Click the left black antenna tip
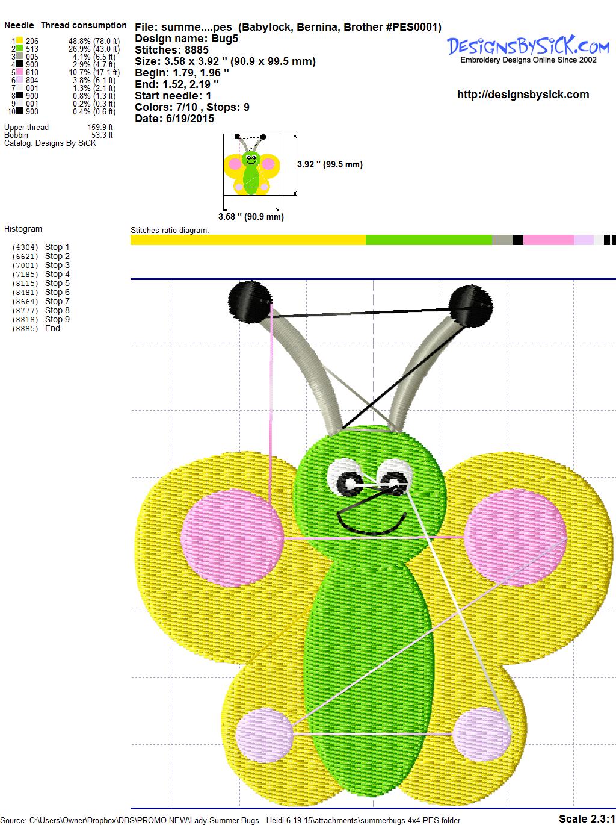The image size is (616, 825). 250,299
